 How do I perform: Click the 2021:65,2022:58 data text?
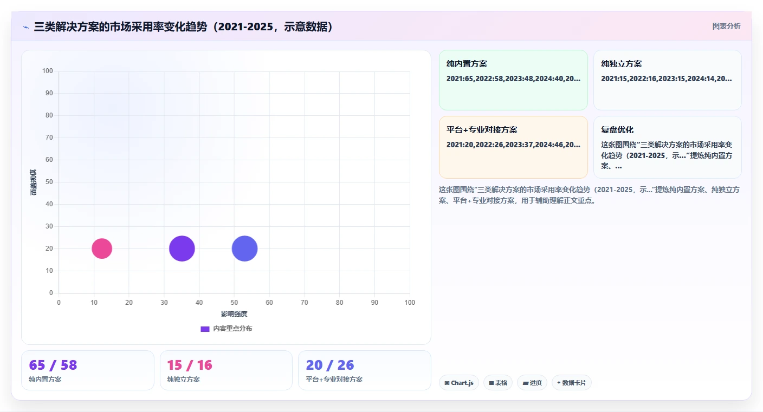(x=513, y=79)
